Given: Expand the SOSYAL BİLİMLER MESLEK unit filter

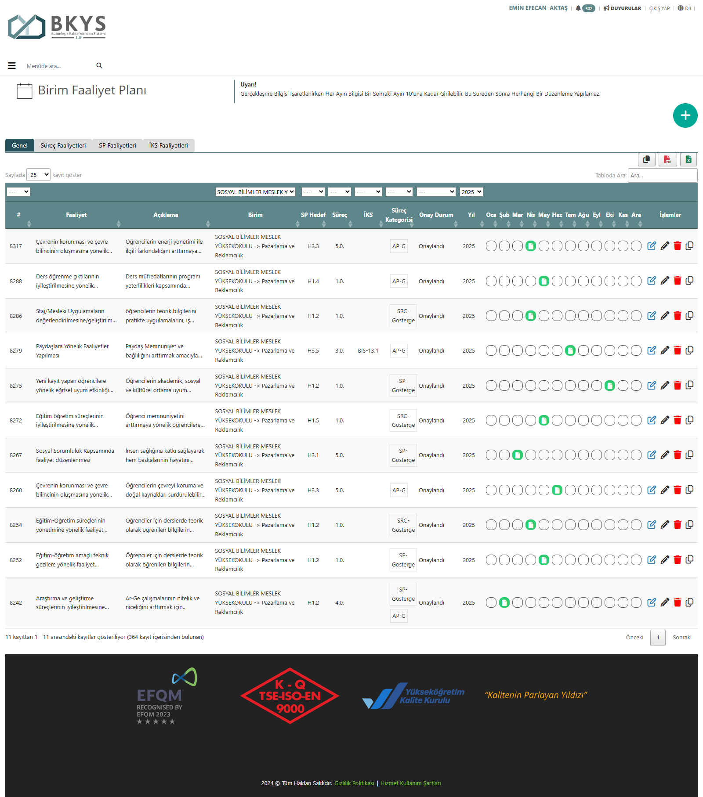Looking at the screenshot, I should 255,192.
